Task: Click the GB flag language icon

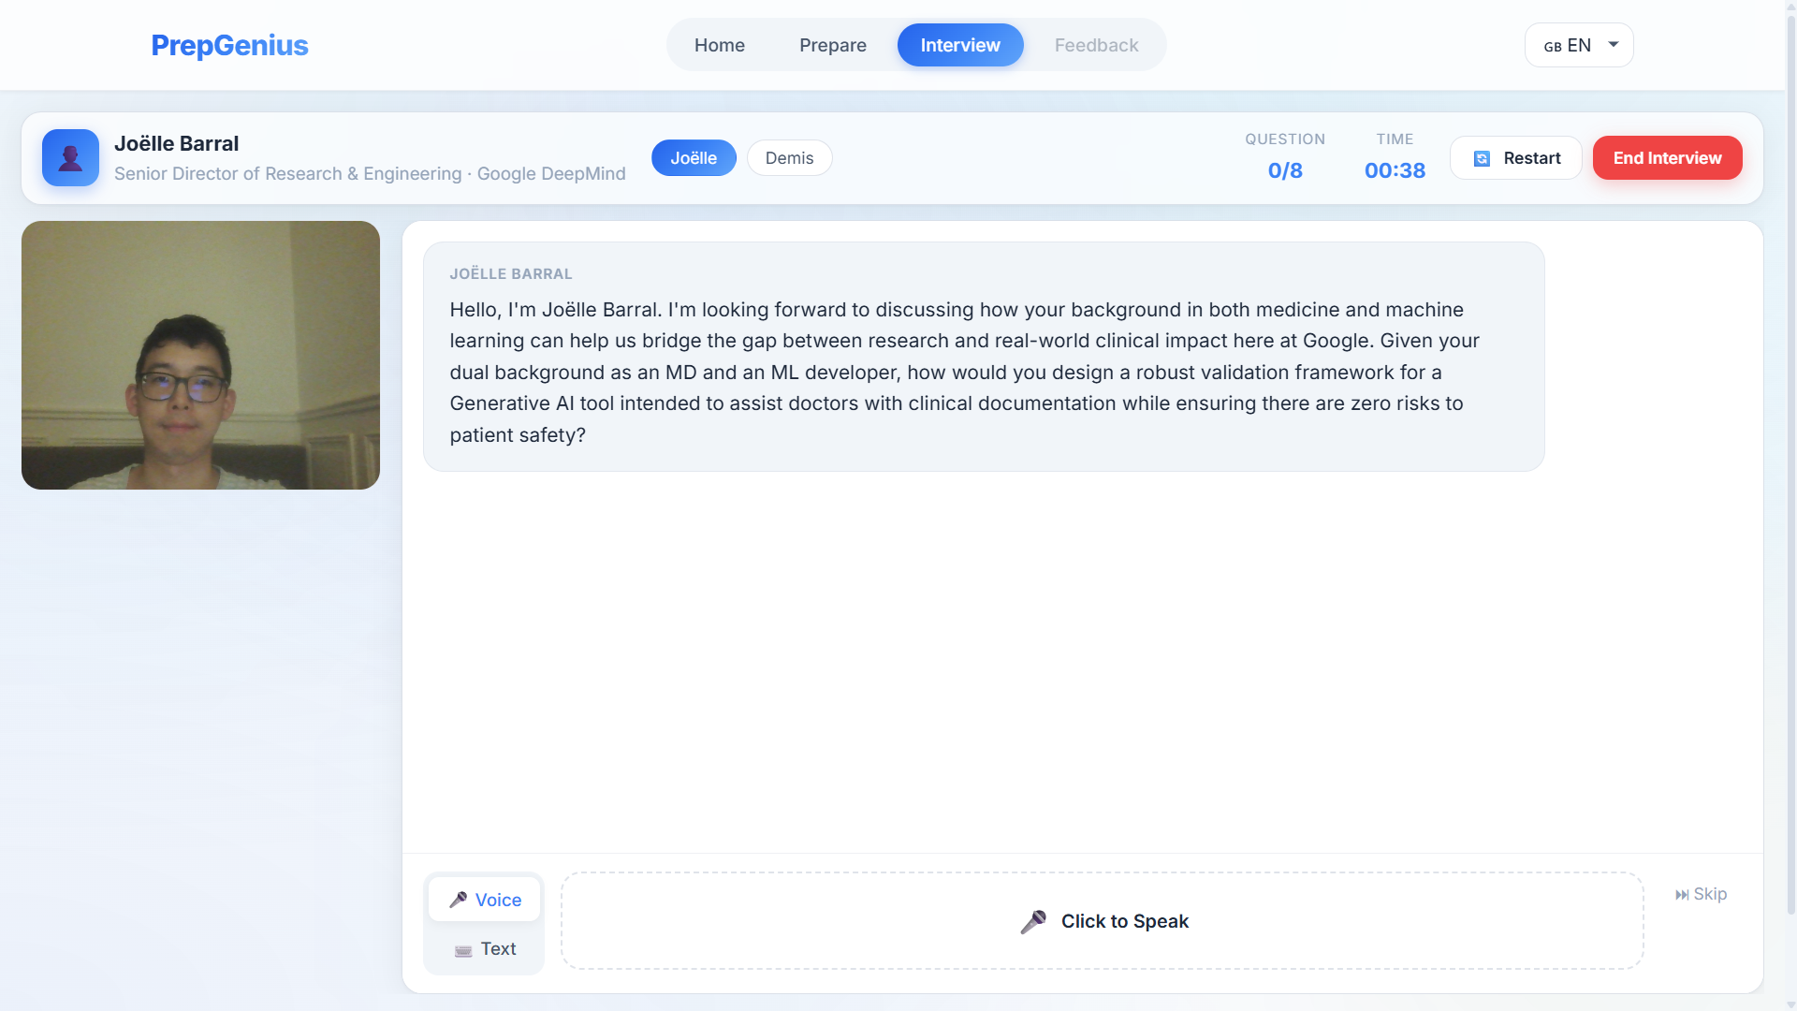Action: [x=1553, y=46]
